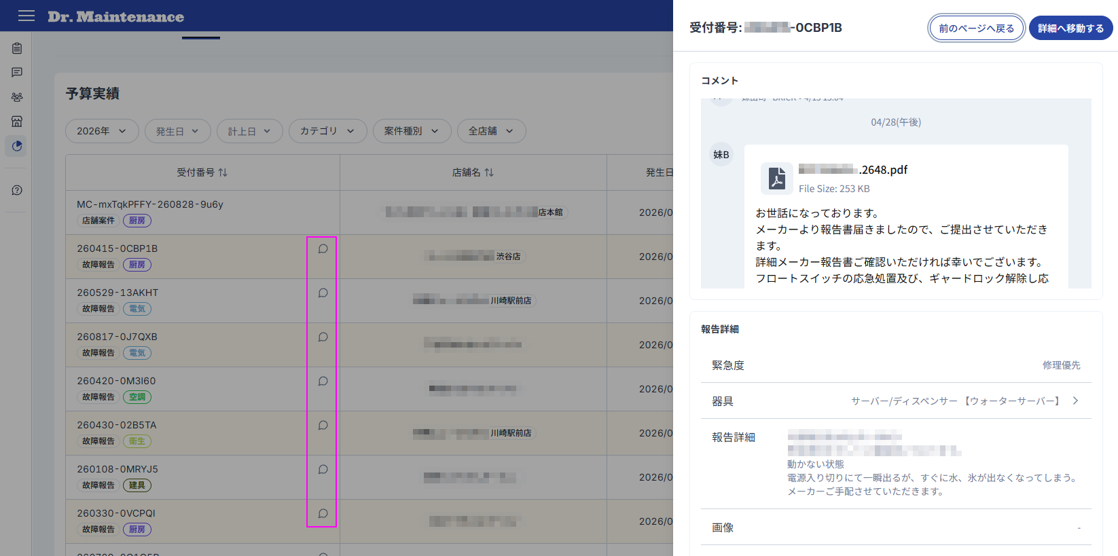Click 厨房 tag in 260415-0CBP1B row
This screenshot has height=556, width=1118.
pyautogui.click(x=137, y=265)
